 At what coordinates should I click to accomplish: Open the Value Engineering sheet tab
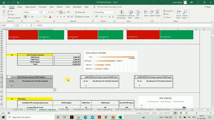[x=104, y=110]
